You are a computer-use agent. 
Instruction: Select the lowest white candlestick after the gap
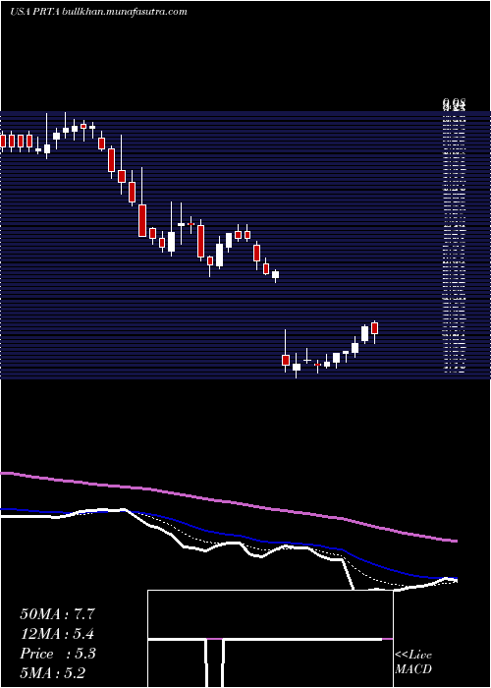[x=297, y=368]
